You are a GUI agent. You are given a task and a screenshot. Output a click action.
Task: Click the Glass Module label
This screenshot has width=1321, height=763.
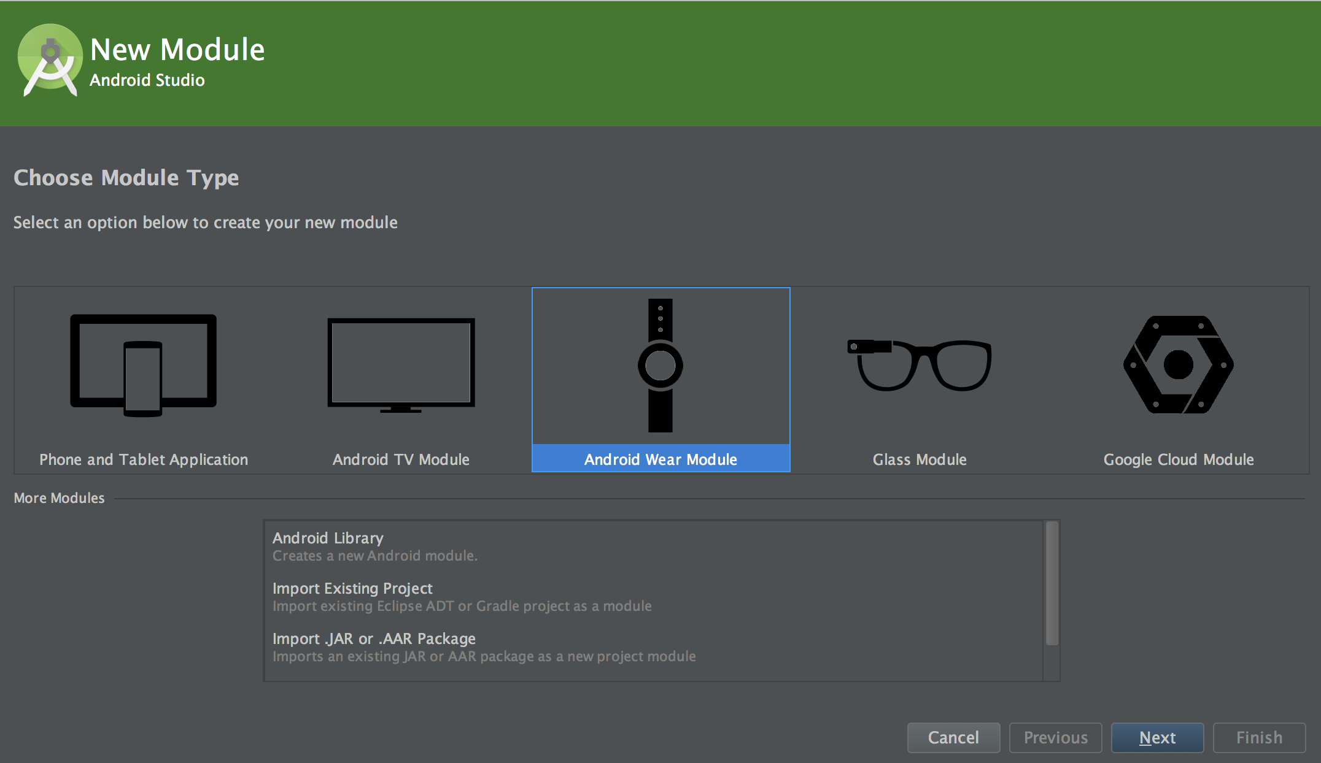click(919, 459)
